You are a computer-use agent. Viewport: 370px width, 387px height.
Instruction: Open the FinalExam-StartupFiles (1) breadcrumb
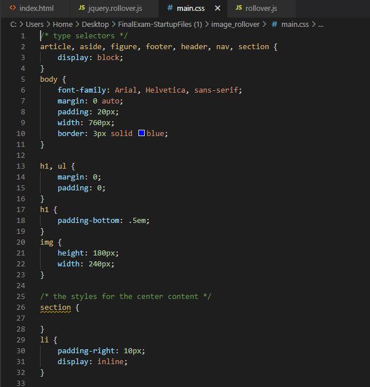160,24
